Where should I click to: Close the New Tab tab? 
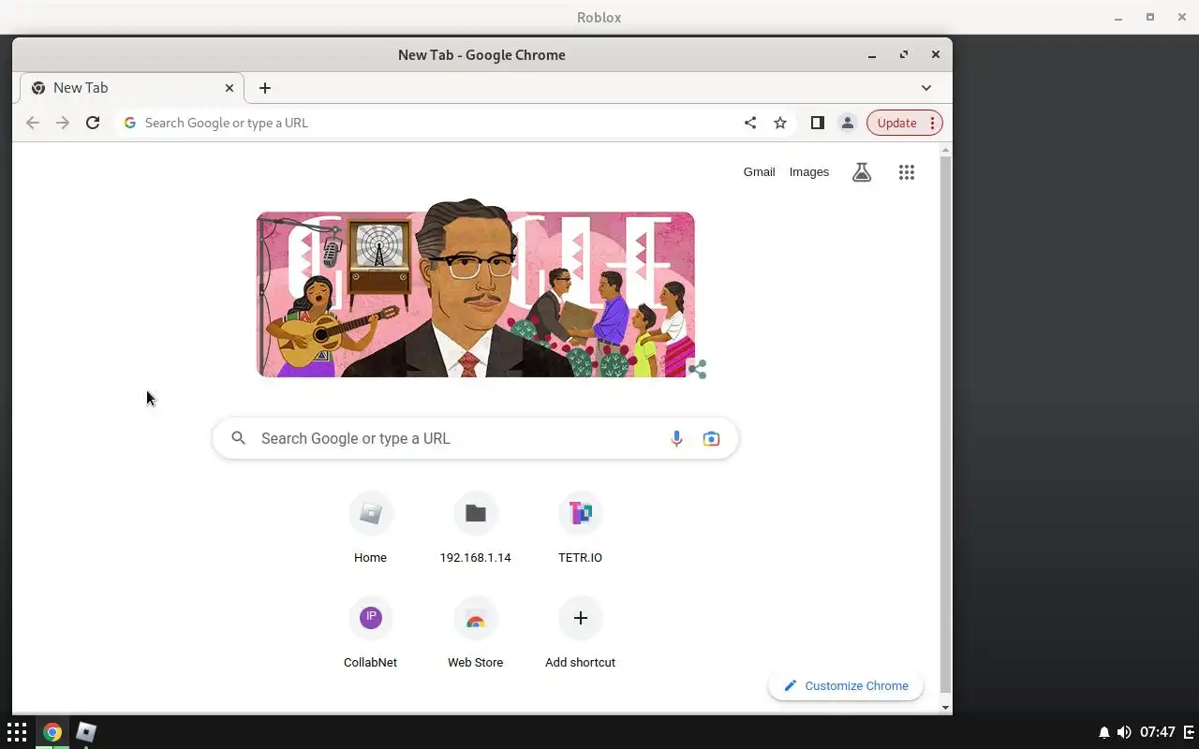click(x=229, y=88)
